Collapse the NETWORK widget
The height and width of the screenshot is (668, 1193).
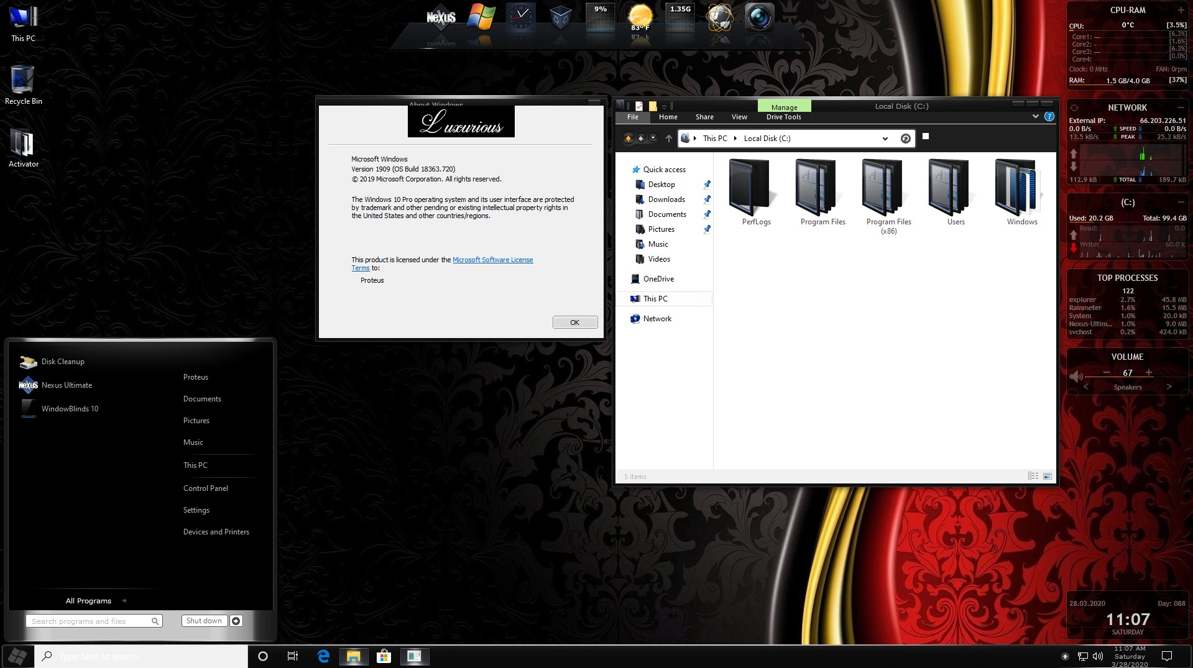[x=1181, y=108]
